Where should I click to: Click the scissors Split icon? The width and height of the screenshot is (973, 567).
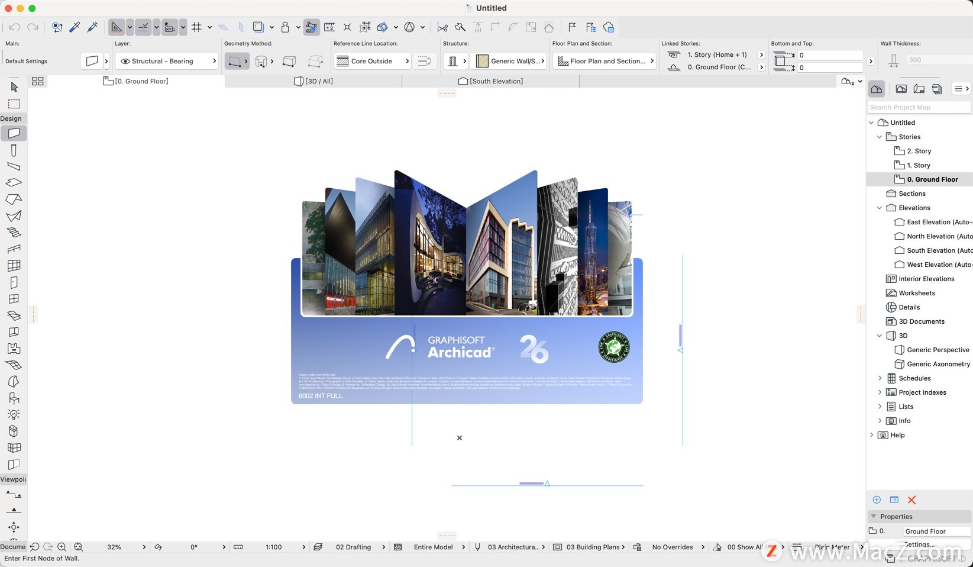442,27
